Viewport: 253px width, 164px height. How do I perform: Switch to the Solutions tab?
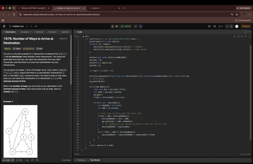point(51,32)
